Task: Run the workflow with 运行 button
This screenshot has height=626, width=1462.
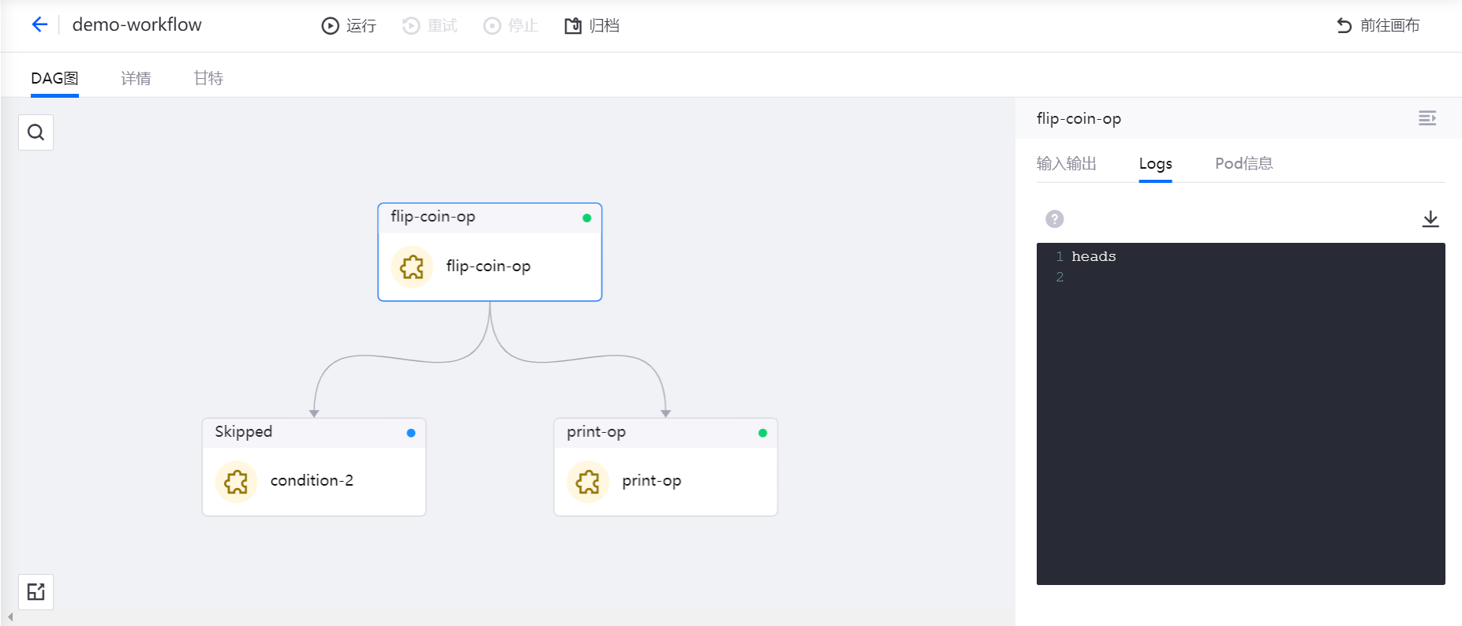Action: [349, 26]
